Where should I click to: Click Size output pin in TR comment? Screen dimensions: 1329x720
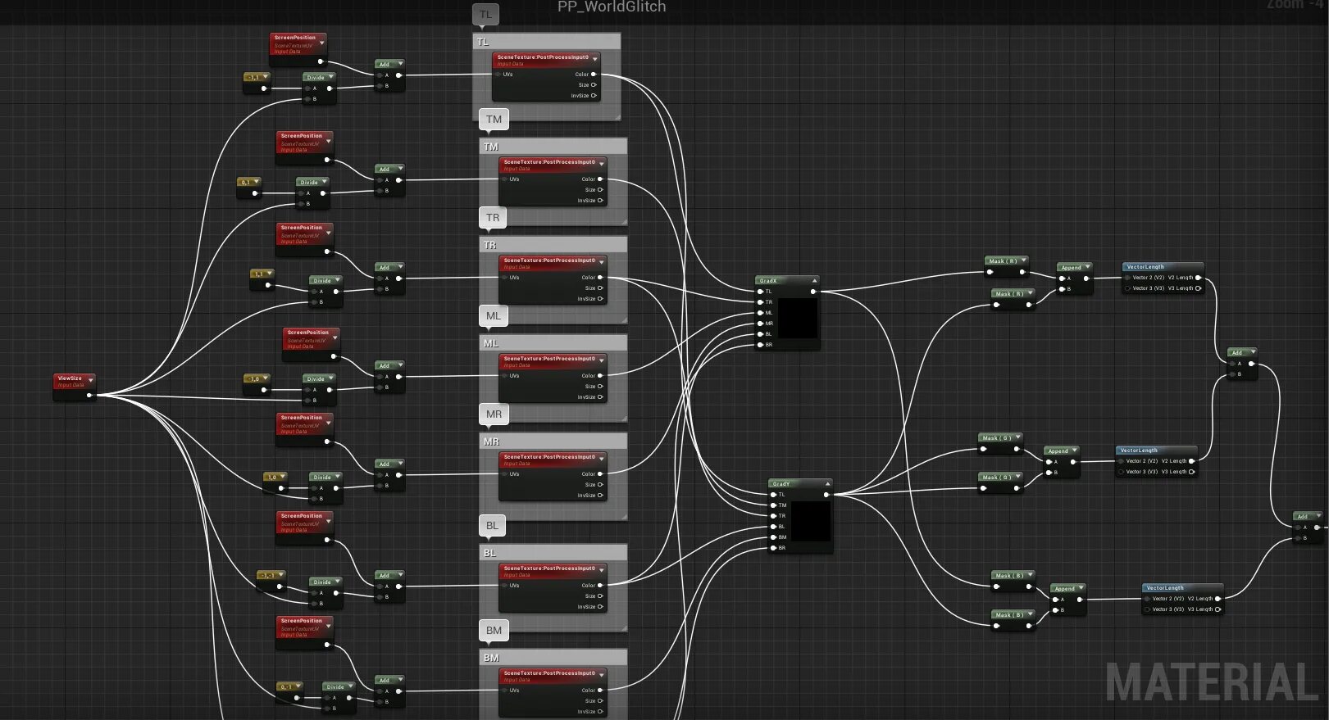point(600,288)
